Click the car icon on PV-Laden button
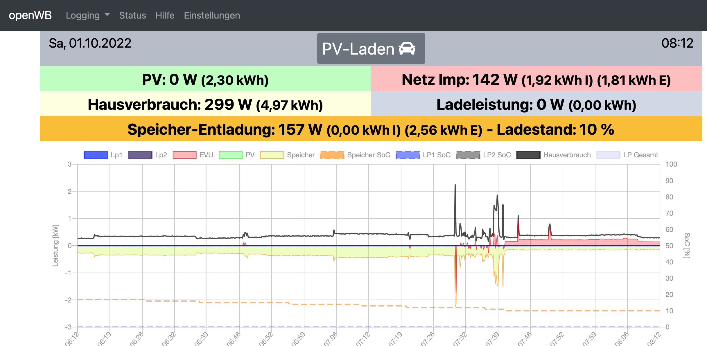707x346 pixels. 407,48
